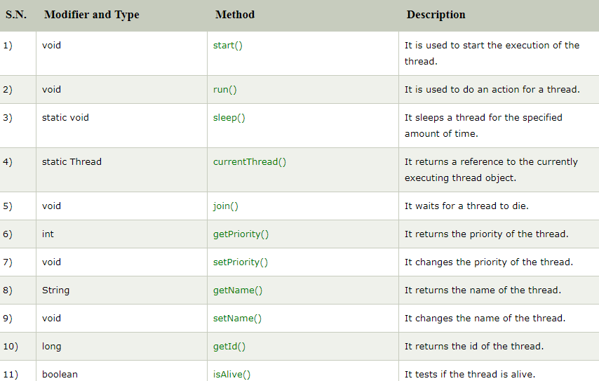Click 'void' in the run() row

pos(52,90)
